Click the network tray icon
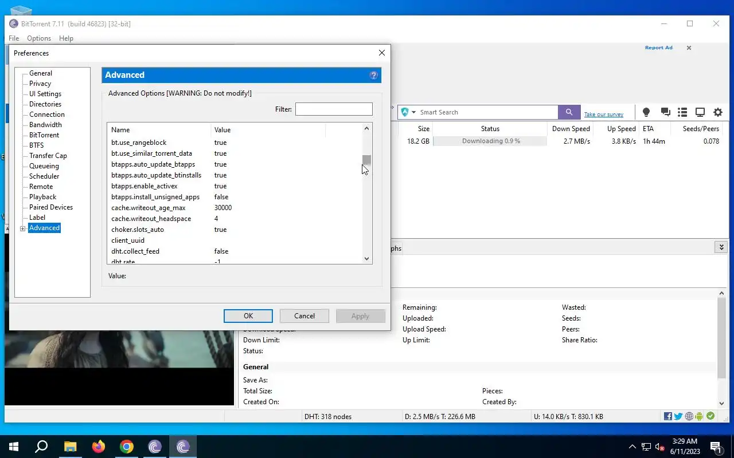This screenshot has height=458, width=734. (646, 447)
